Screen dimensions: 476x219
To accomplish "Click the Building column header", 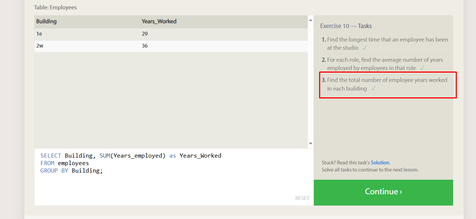I will [x=47, y=21].
